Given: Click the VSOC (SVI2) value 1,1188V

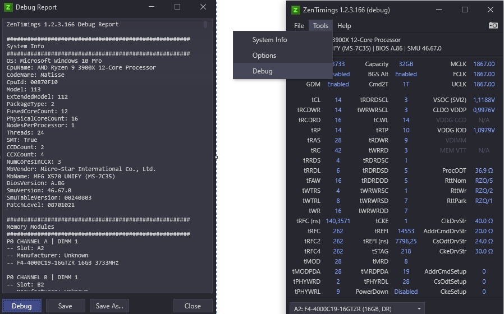Looking at the screenshot, I should point(484,100).
